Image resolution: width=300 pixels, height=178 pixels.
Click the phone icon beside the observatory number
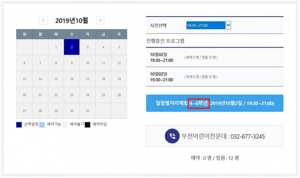point(172,136)
